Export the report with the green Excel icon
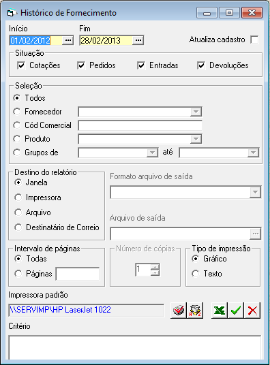This screenshot has height=365, width=270. pyautogui.click(x=220, y=311)
